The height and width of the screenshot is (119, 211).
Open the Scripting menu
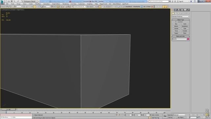pos(90,4)
